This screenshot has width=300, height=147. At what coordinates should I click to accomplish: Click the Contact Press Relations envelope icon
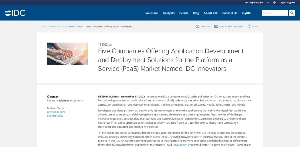[x=216, y=27]
